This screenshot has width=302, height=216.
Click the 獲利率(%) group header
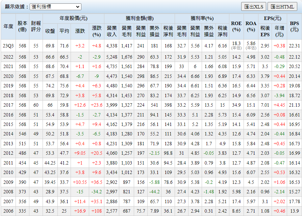[x=202, y=18]
